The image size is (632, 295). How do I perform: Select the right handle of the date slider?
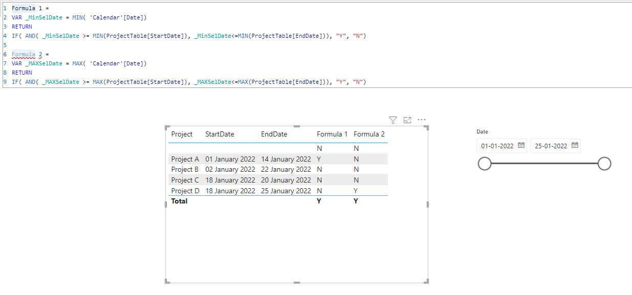[x=604, y=164]
